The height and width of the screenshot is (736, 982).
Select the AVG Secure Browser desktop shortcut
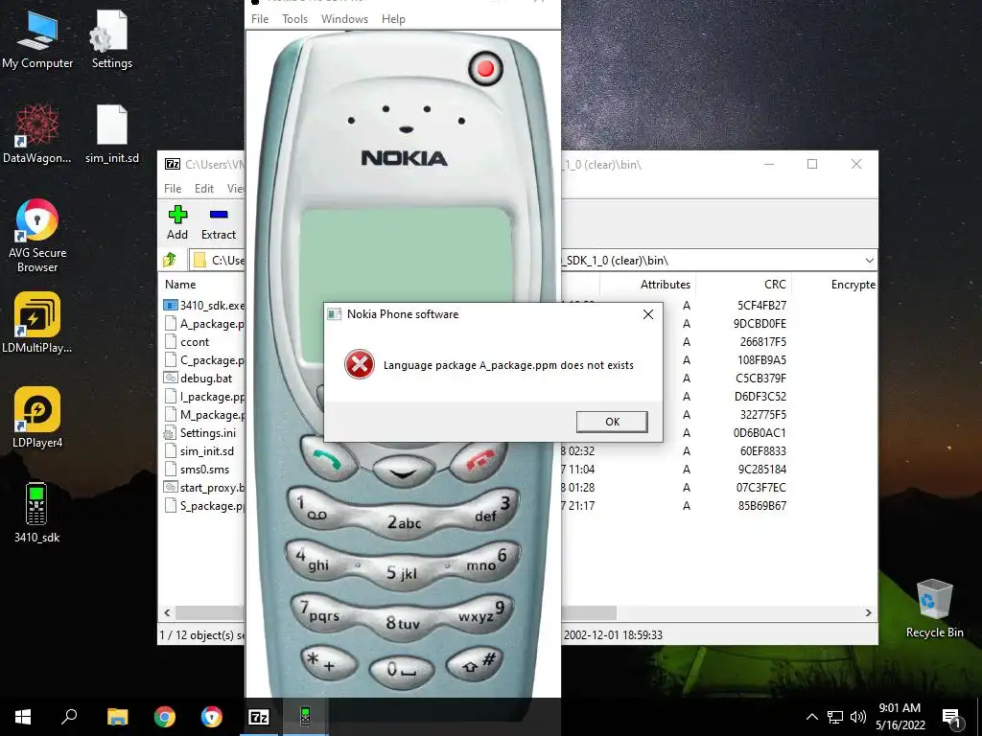[37, 236]
